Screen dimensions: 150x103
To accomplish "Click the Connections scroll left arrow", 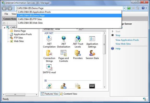I will click(x=4, y=95).
